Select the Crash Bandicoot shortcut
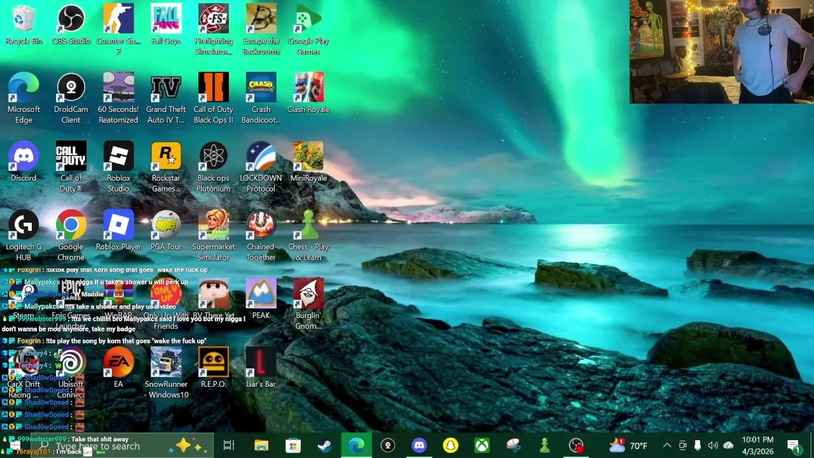814x458 pixels. coord(261,99)
